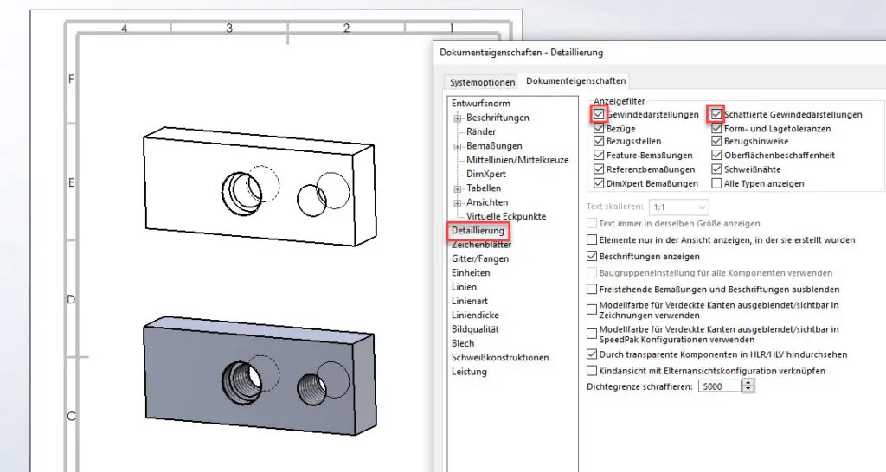
Task: Open the Bildqualität settings
Action: (477, 329)
